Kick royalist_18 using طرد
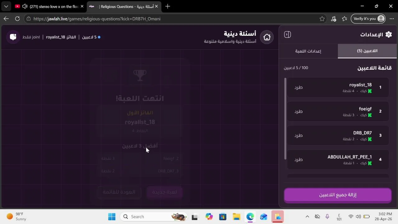Screen dimensions: 398x224 [298, 87]
